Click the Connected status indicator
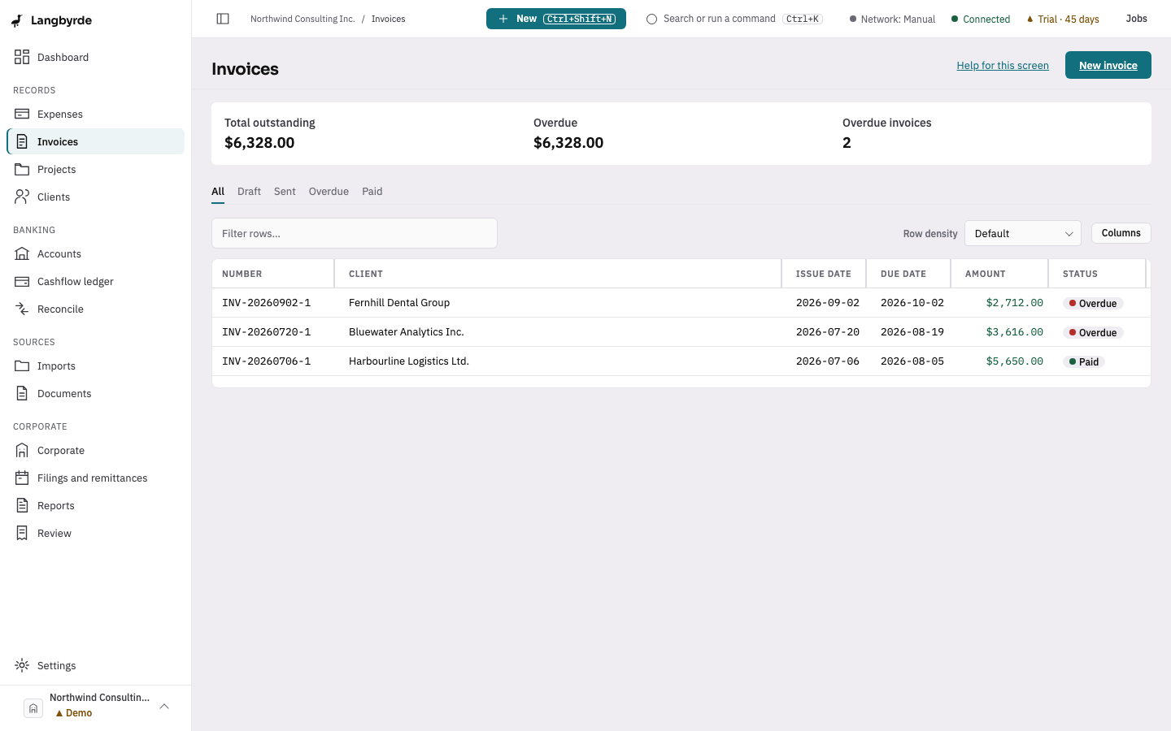1171x731 pixels. tap(981, 19)
